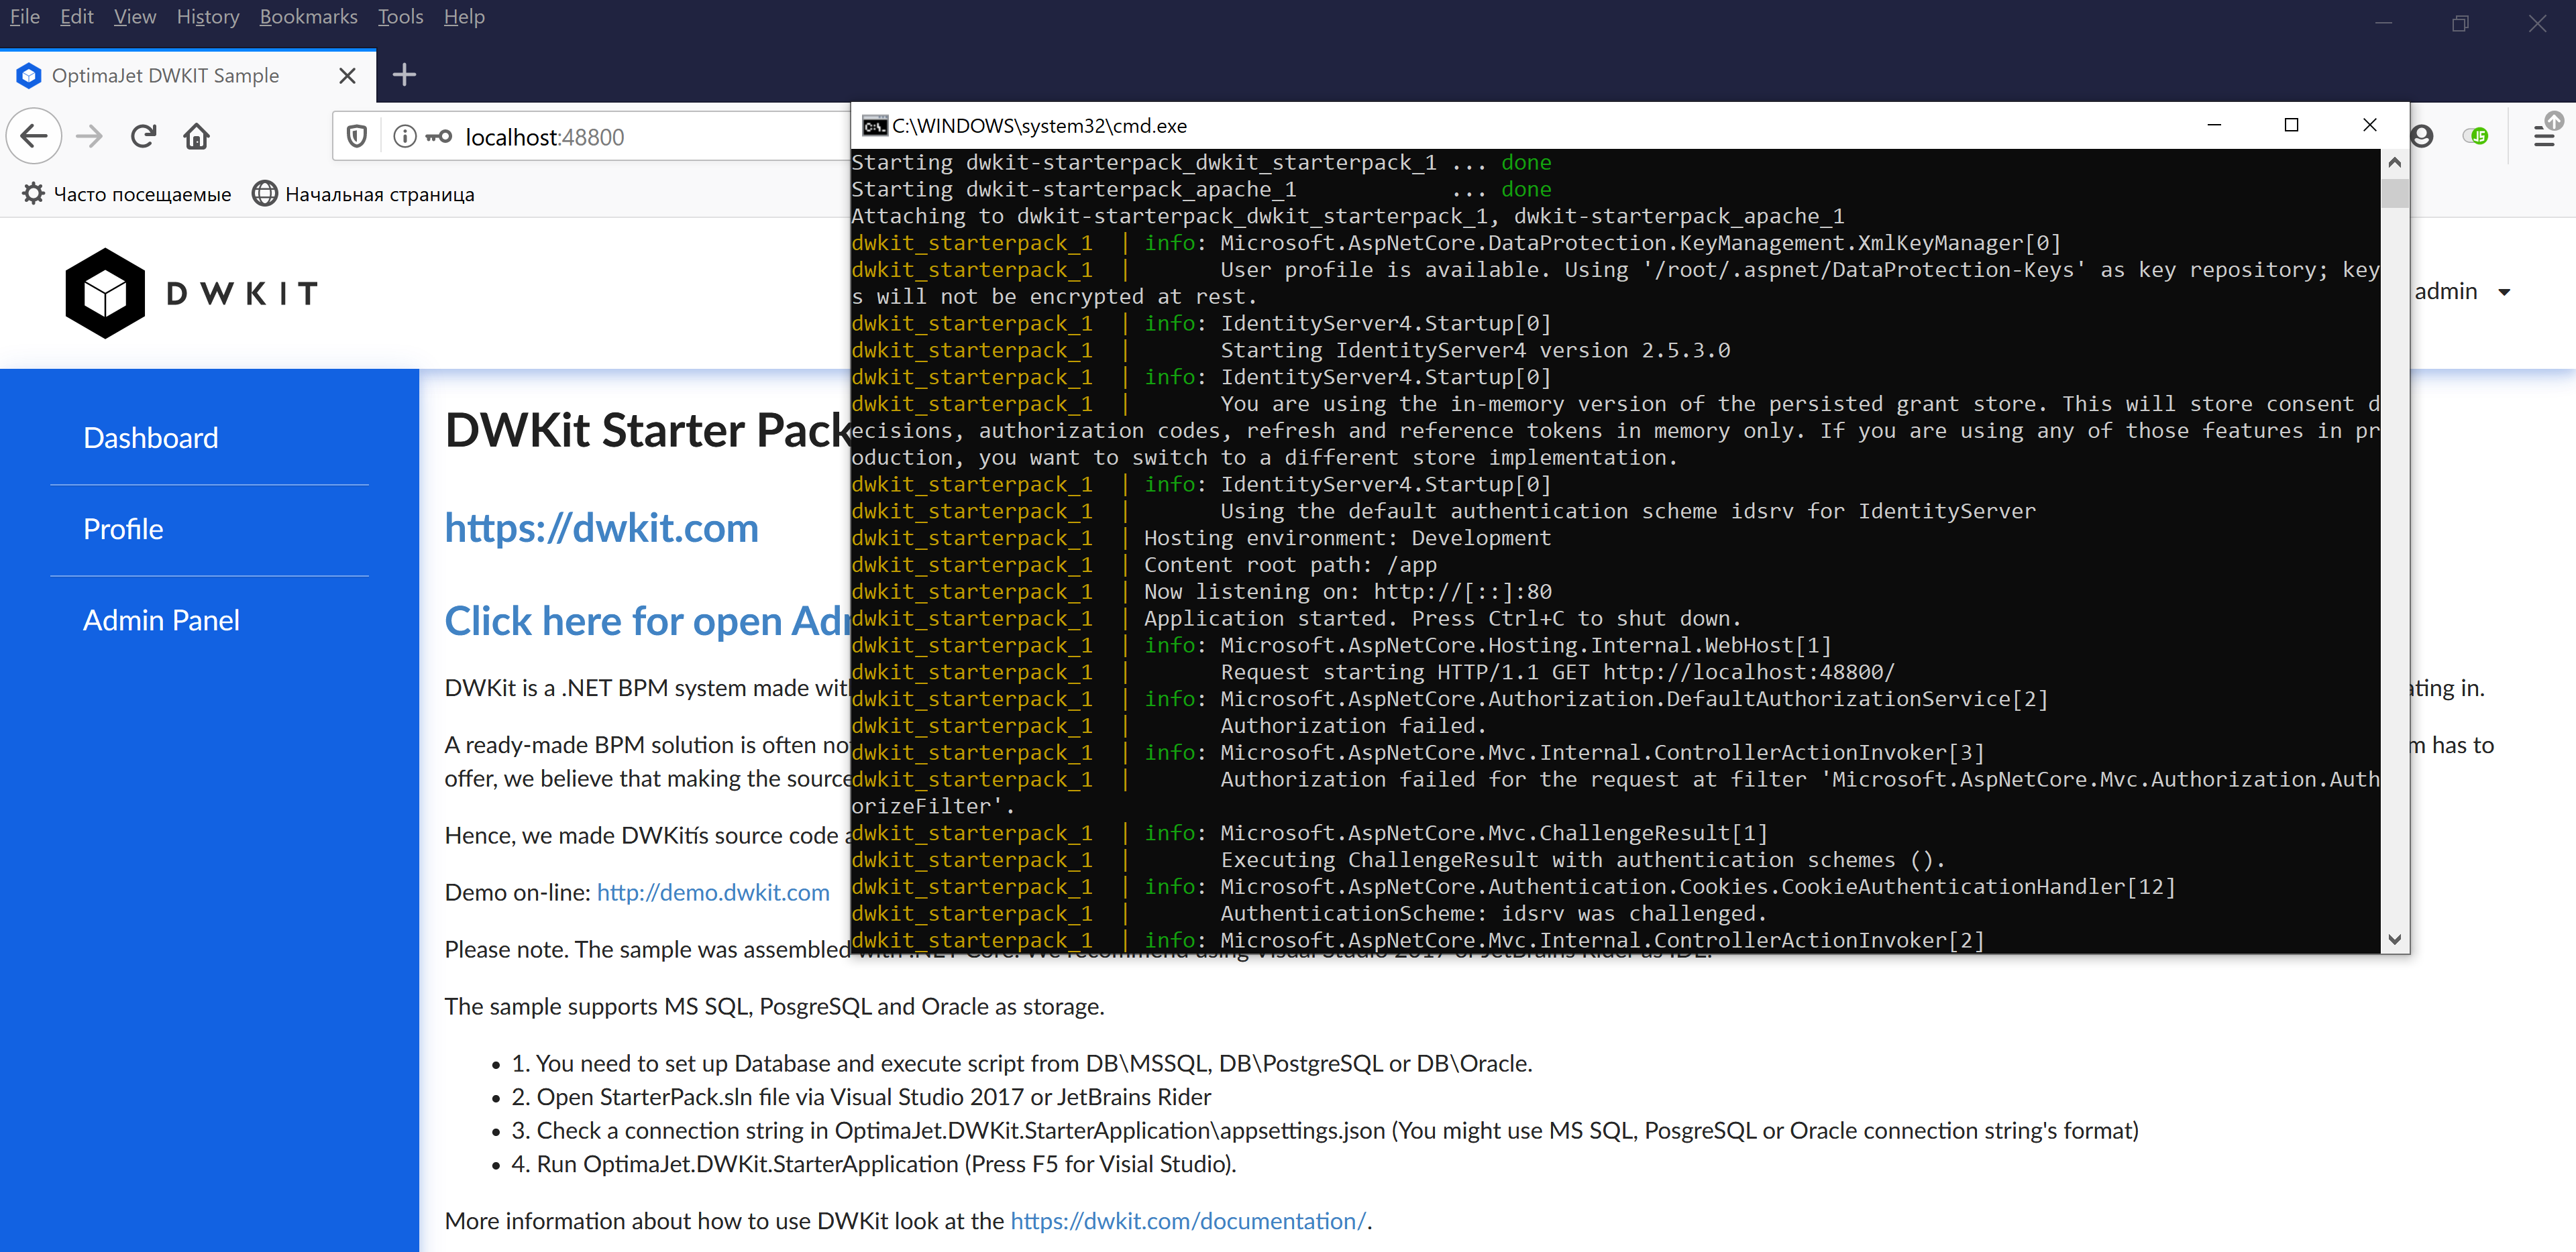Viewport: 2576px width, 1252px height.
Task: Click 'Content root path: /app' line
Action: pos(1290,565)
